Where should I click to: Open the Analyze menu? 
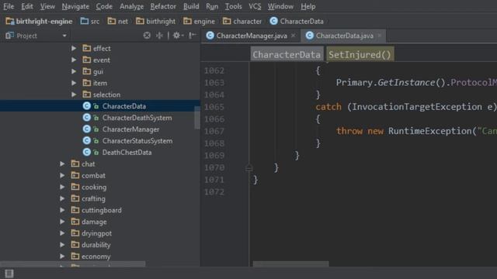tap(131, 6)
